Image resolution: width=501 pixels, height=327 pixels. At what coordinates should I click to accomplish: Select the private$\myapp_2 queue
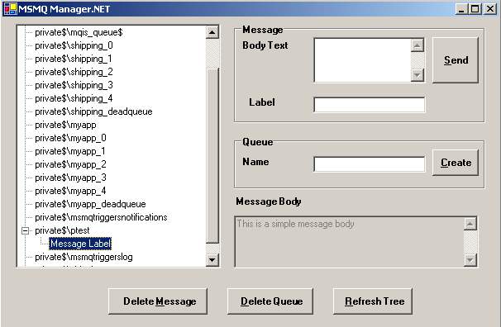point(70,164)
